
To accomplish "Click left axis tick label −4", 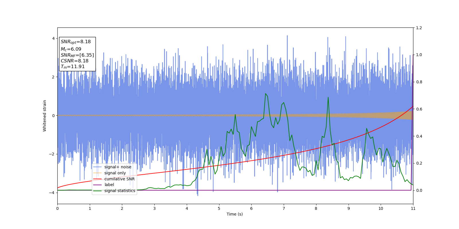I will click(x=52, y=193).
